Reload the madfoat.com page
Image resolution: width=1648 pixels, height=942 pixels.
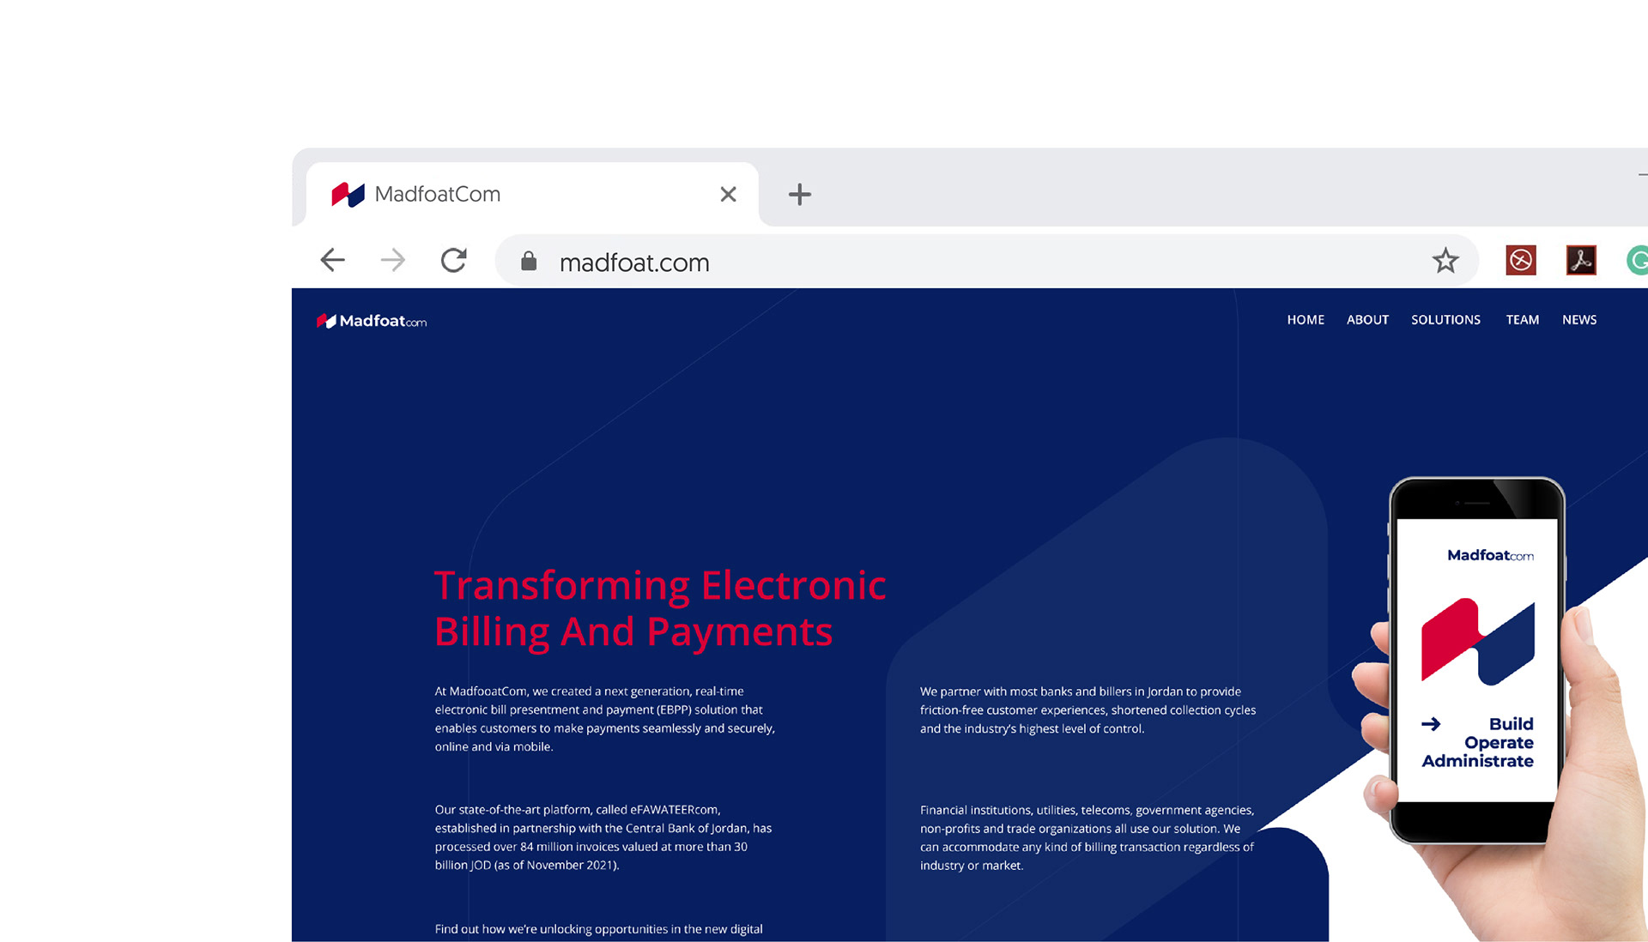pos(453,260)
